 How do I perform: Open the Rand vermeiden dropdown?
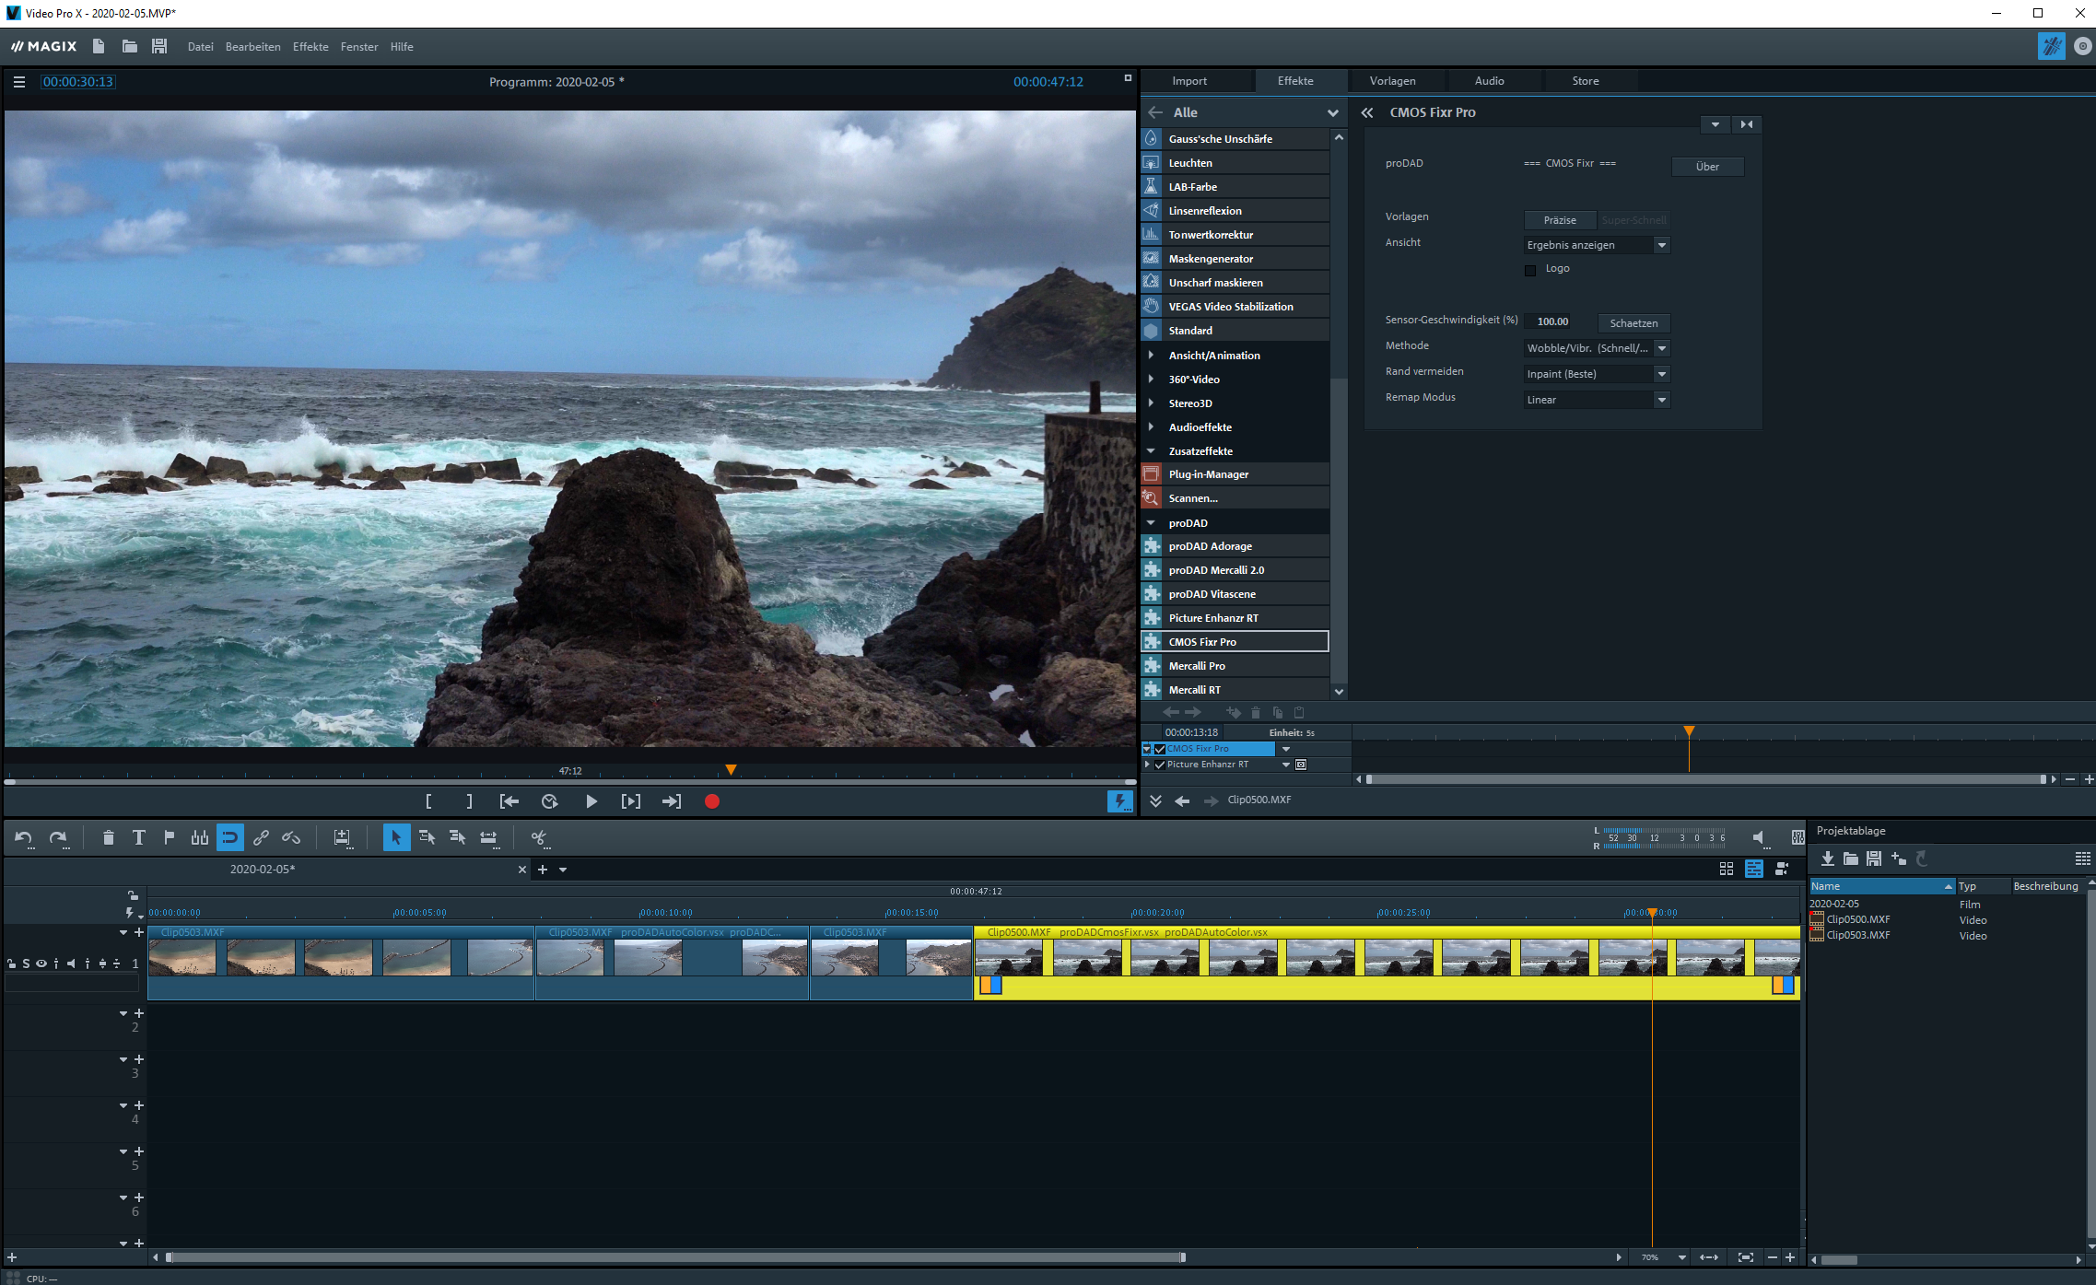1596,374
